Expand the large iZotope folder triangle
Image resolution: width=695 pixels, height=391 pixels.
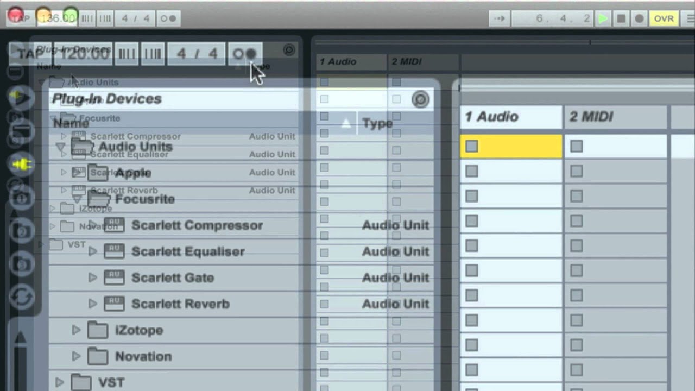[x=76, y=330]
